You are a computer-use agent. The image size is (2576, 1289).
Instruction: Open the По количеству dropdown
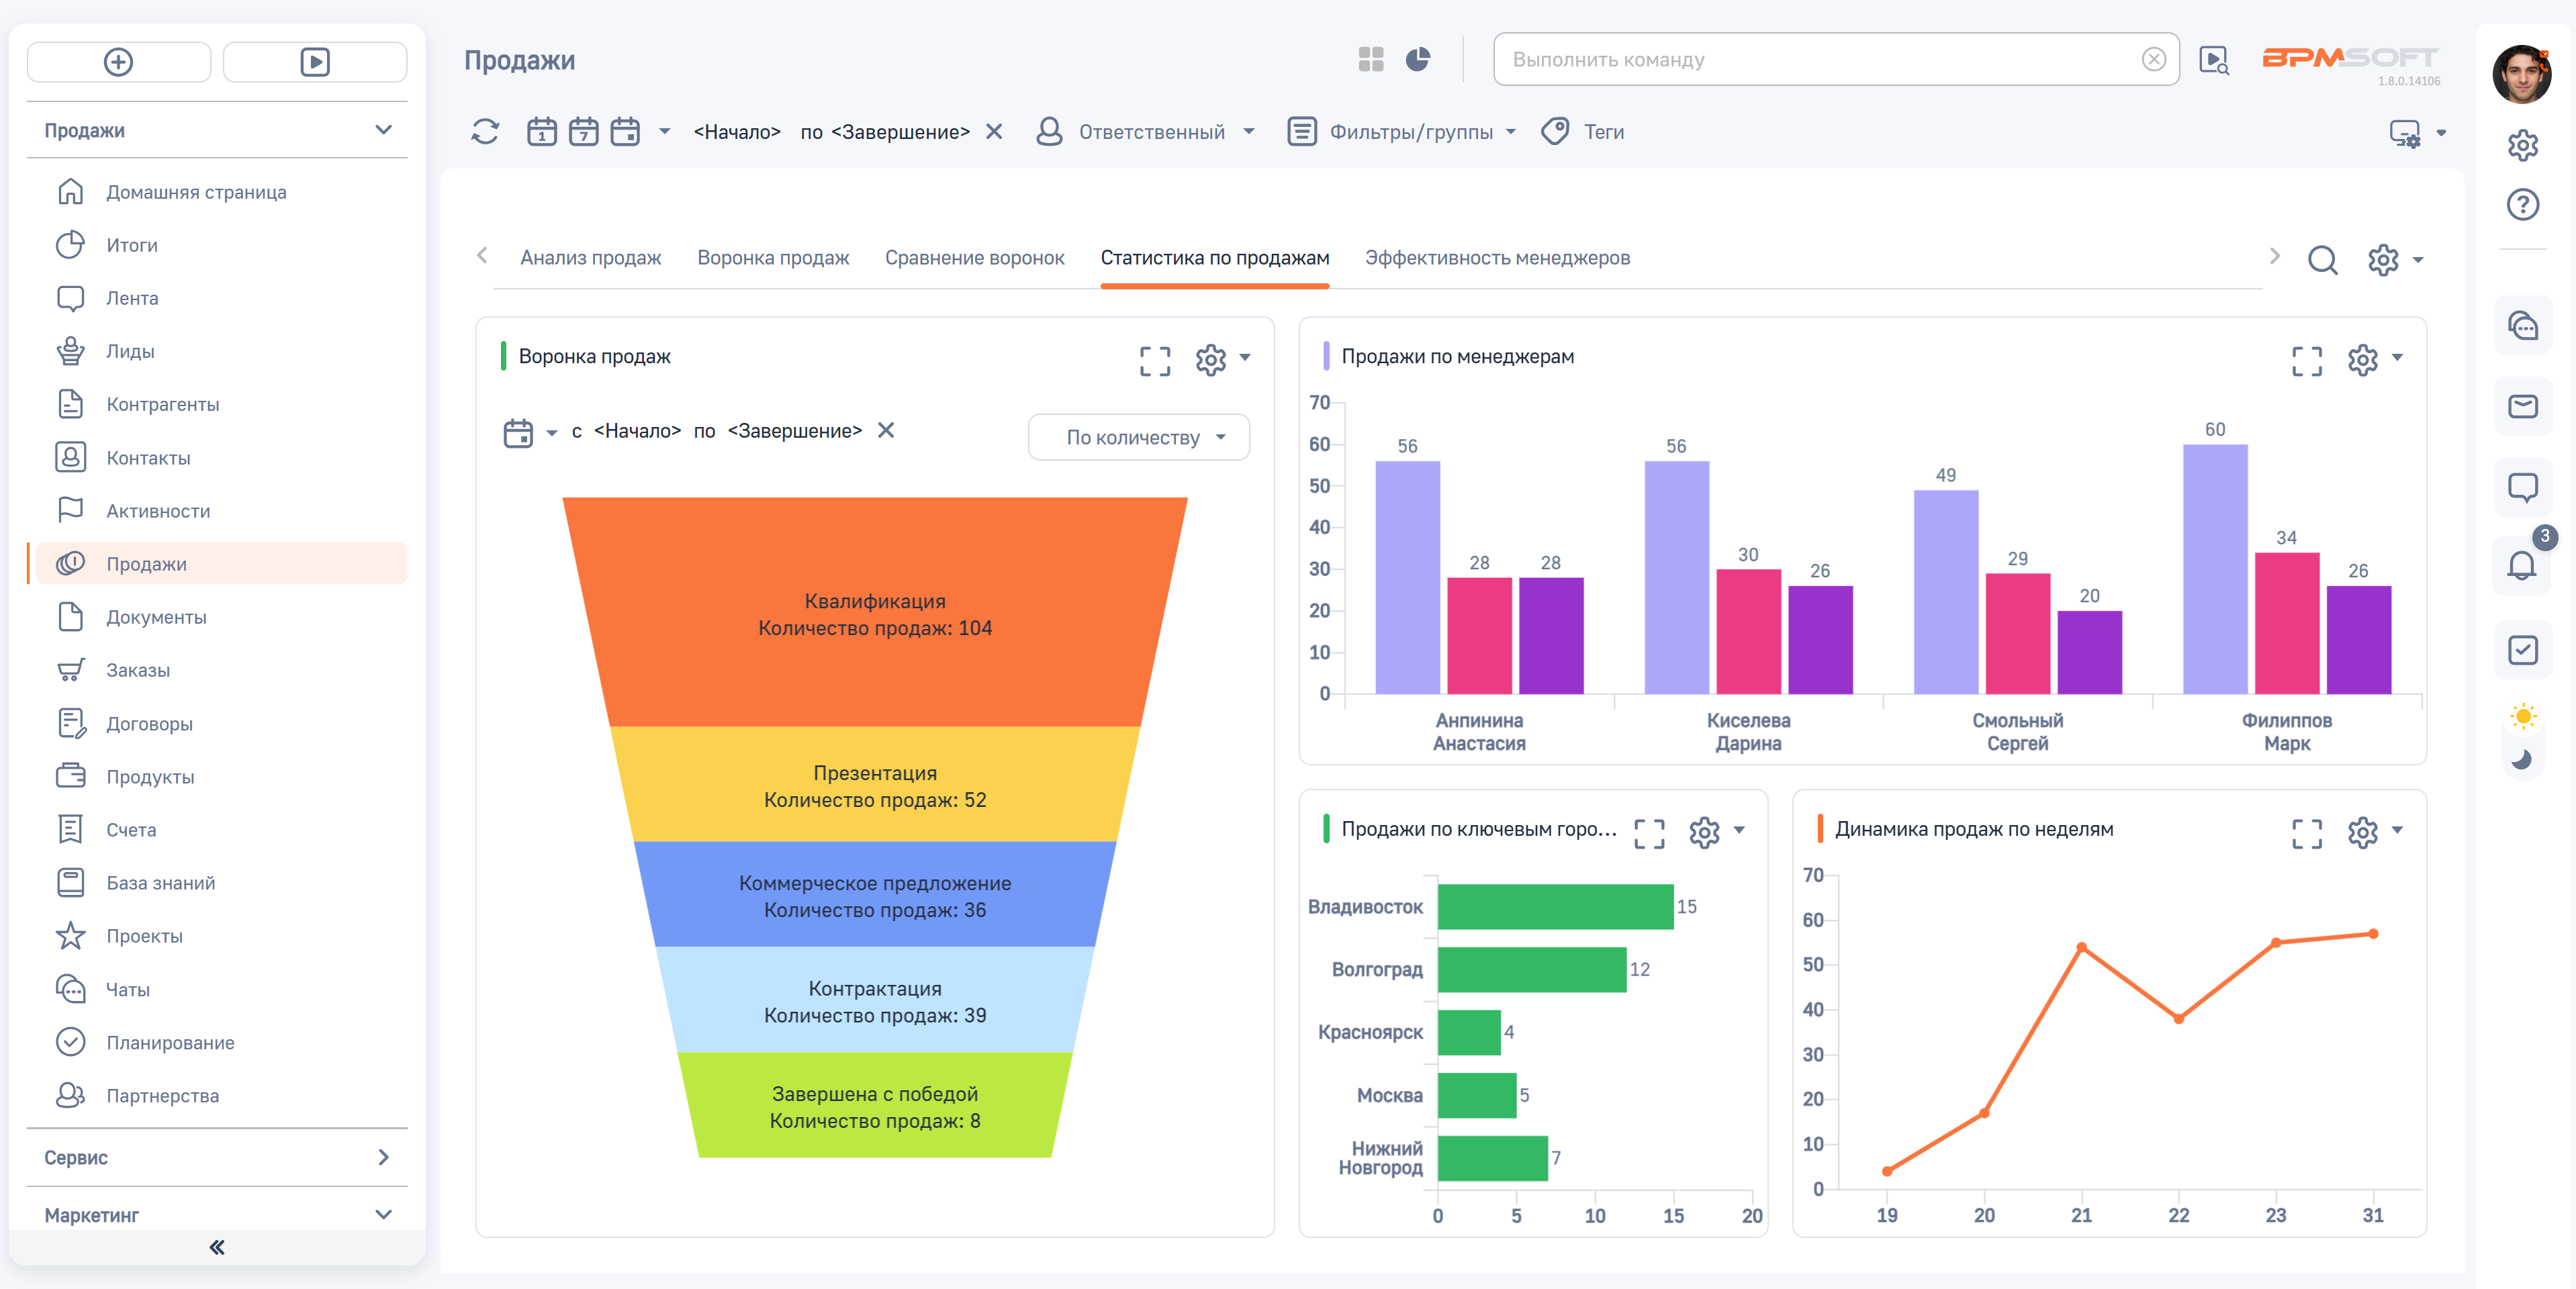pos(1139,437)
